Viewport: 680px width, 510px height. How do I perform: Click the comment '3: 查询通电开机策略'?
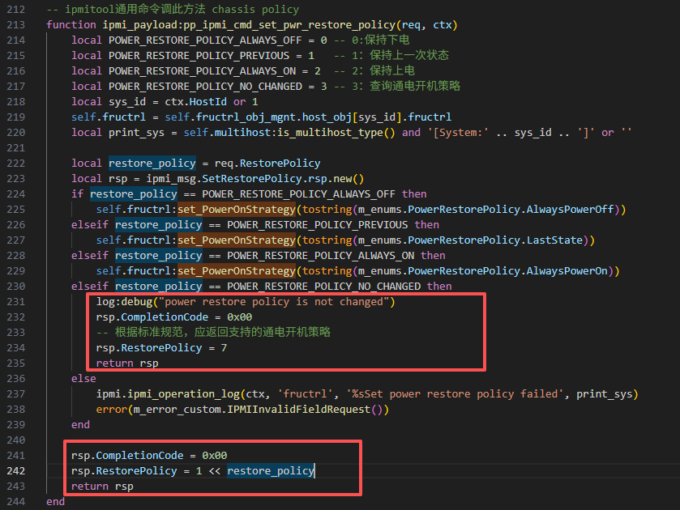click(406, 87)
